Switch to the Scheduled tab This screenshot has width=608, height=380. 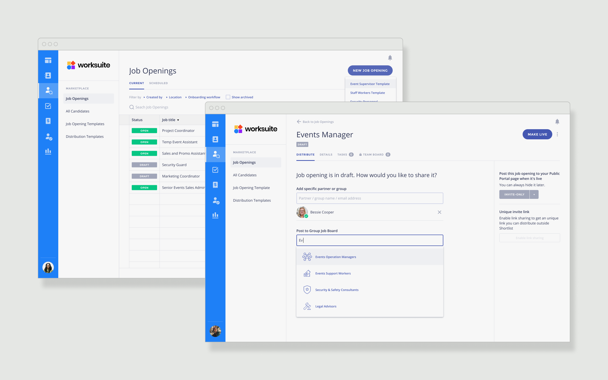point(158,83)
